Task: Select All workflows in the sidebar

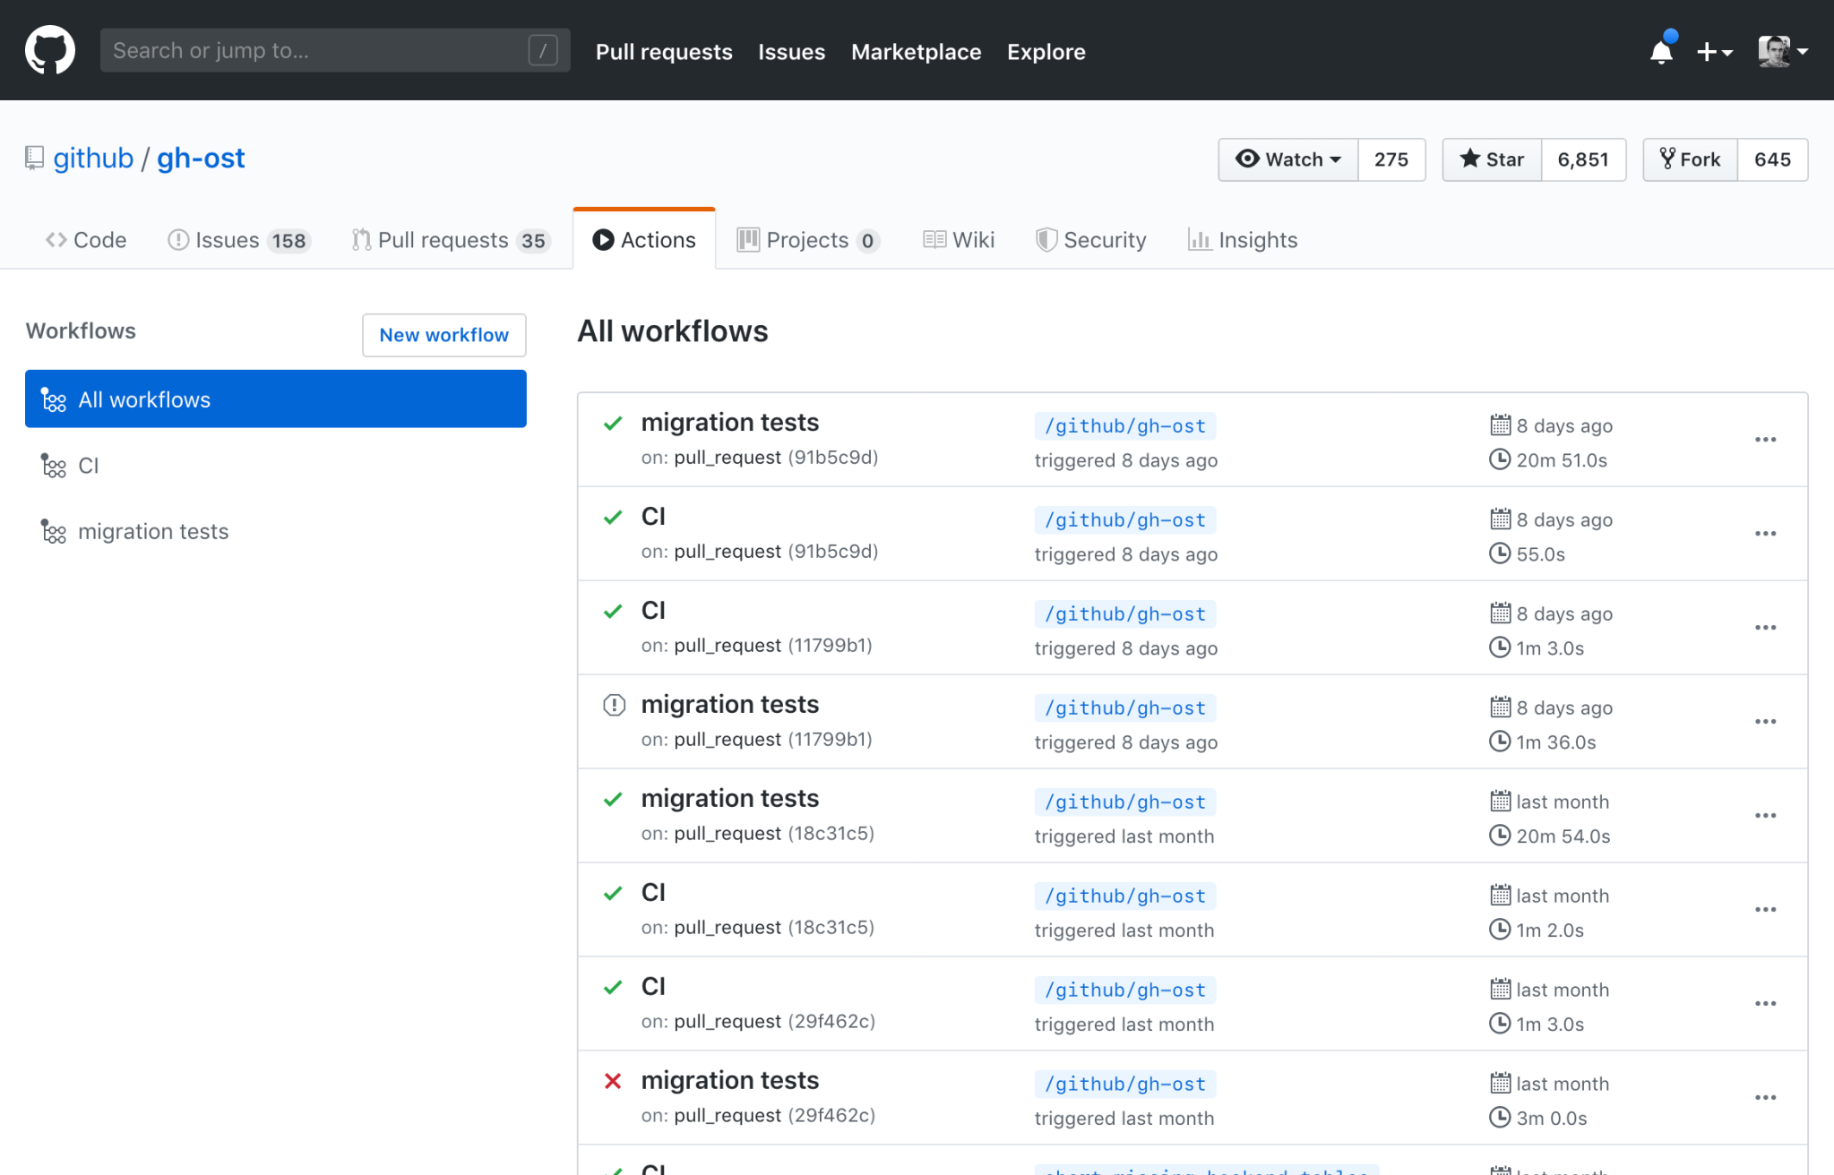Action: pos(143,399)
